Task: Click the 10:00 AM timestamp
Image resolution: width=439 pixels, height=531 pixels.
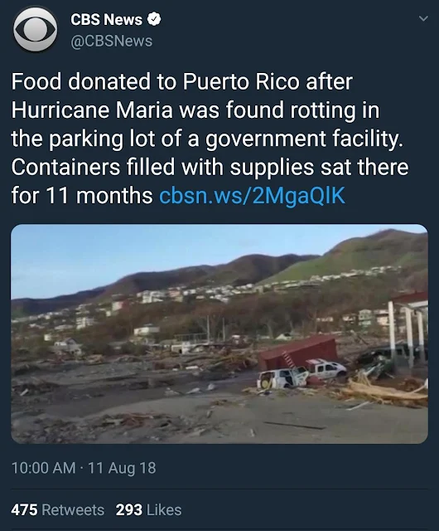Action: point(43,468)
